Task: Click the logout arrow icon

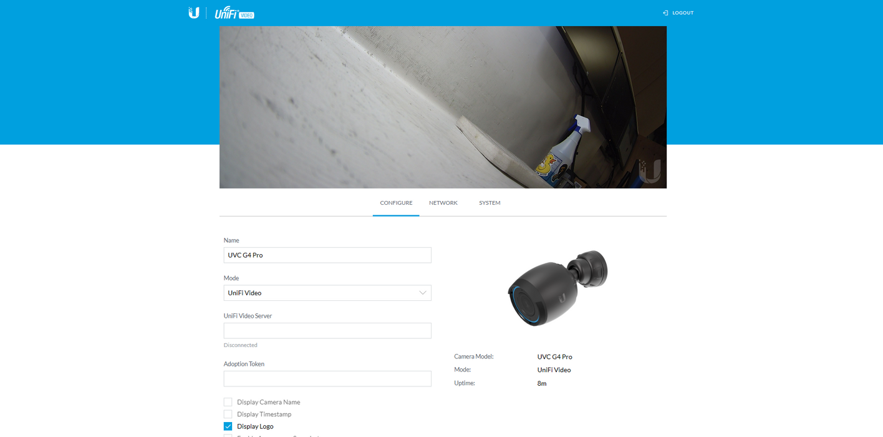Action: pos(665,12)
